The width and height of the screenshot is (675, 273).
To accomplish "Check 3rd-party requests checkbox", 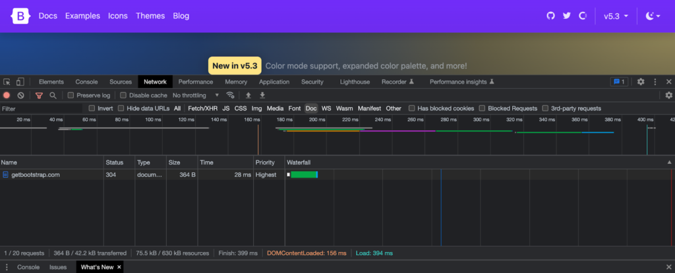I will 545,109.
